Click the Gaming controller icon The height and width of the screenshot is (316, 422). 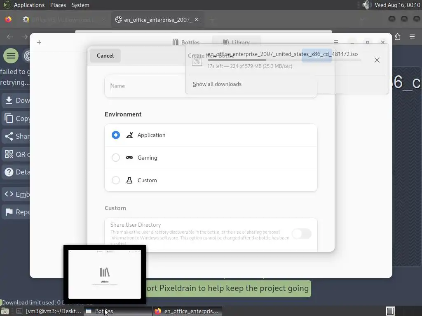click(x=129, y=158)
